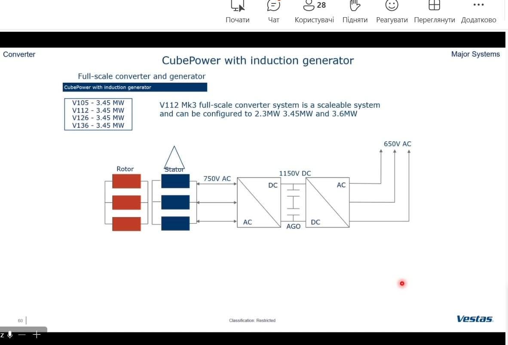Zoom in with the plus button
This screenshot has height=345, width=508.
(37, 335)
